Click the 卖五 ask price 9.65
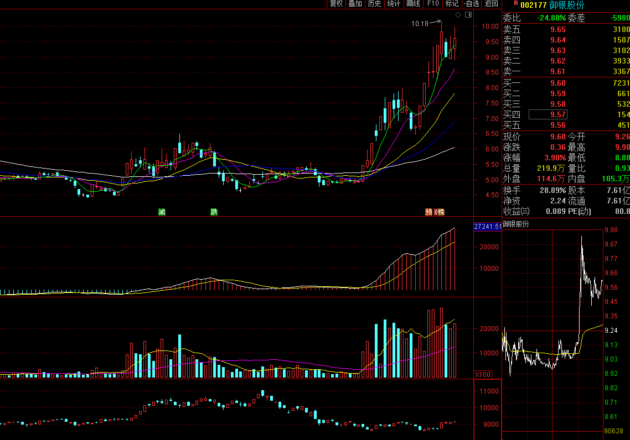The height and width of the screenshot is (440, 630). click(558, 30)
